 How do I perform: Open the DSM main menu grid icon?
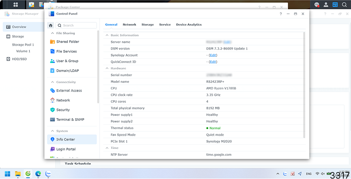click(16, 4)
